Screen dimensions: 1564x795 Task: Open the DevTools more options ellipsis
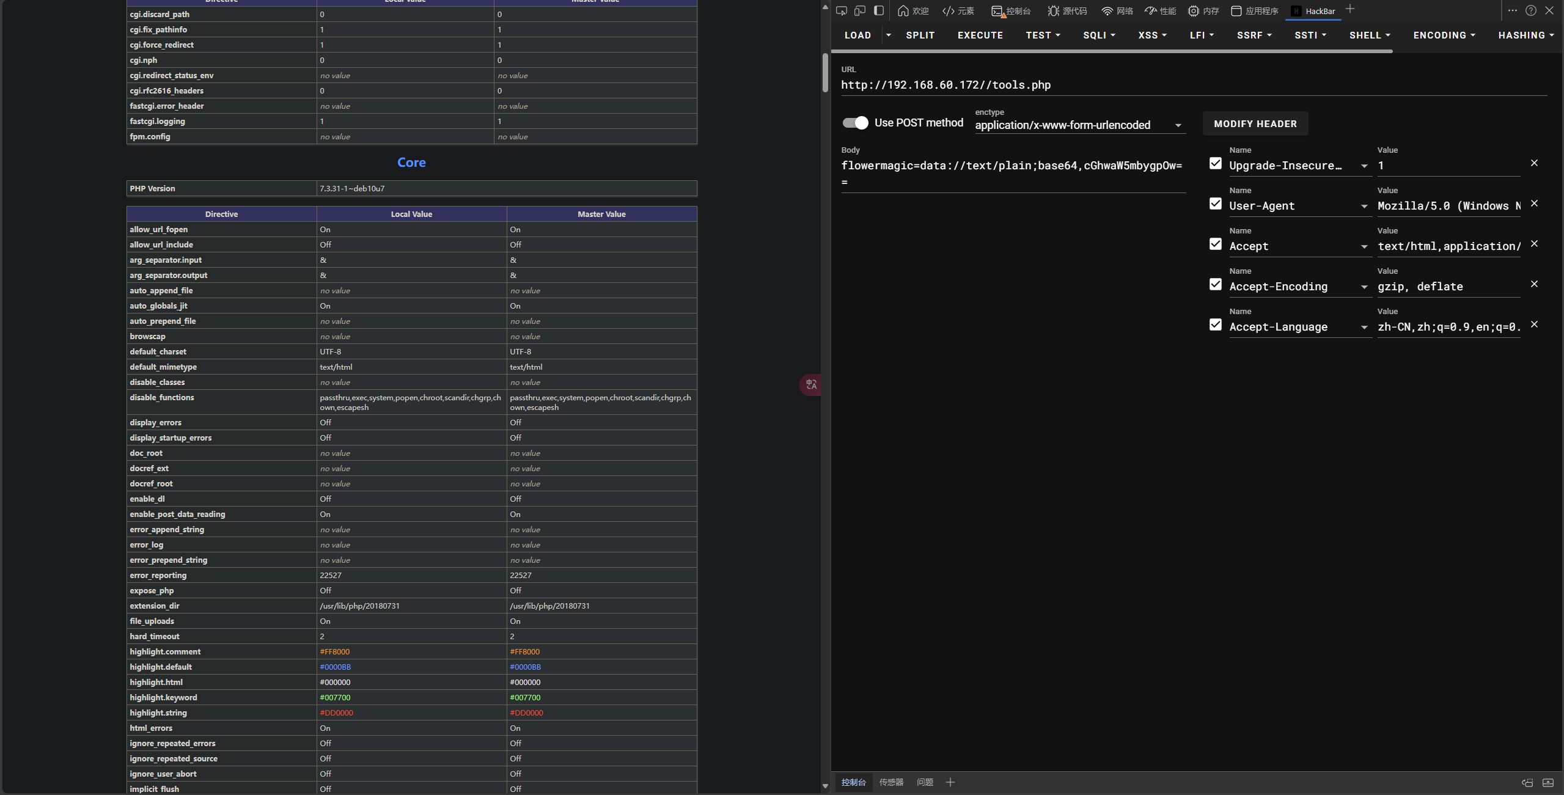pyautogui.click(x=1513, y=10)
